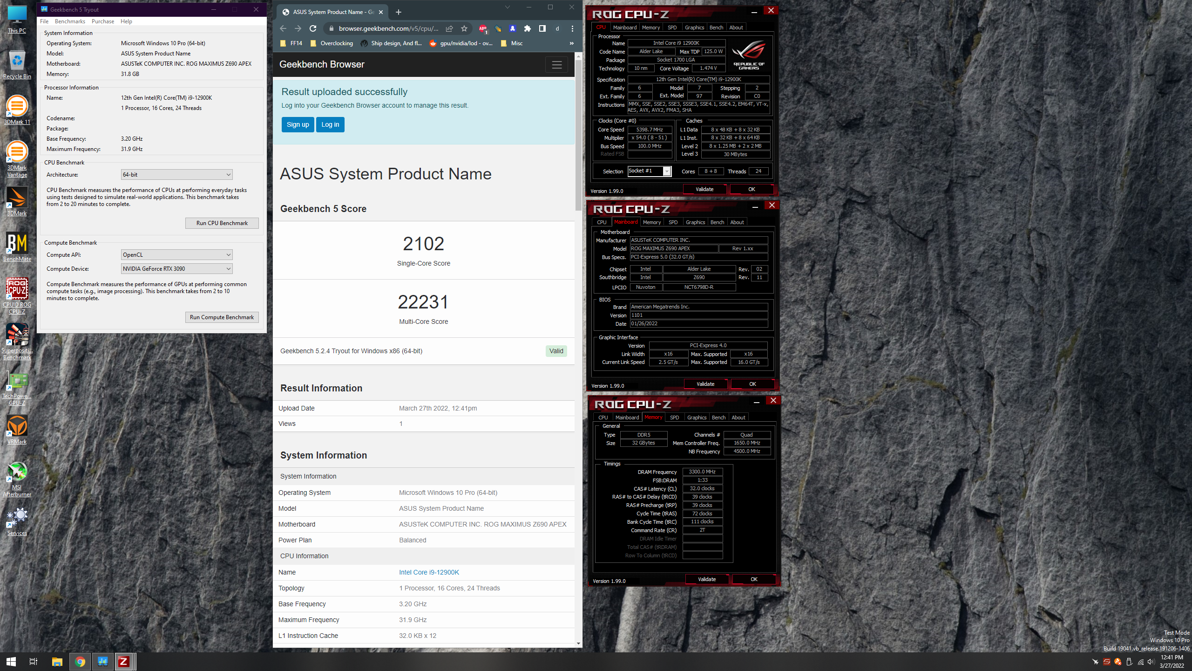Click the Log in button
Image resolution: width=1192 pixels, height=671 pixels.
330,124
